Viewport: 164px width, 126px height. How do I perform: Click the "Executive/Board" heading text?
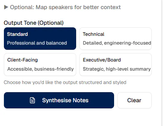tap(102, 60)
